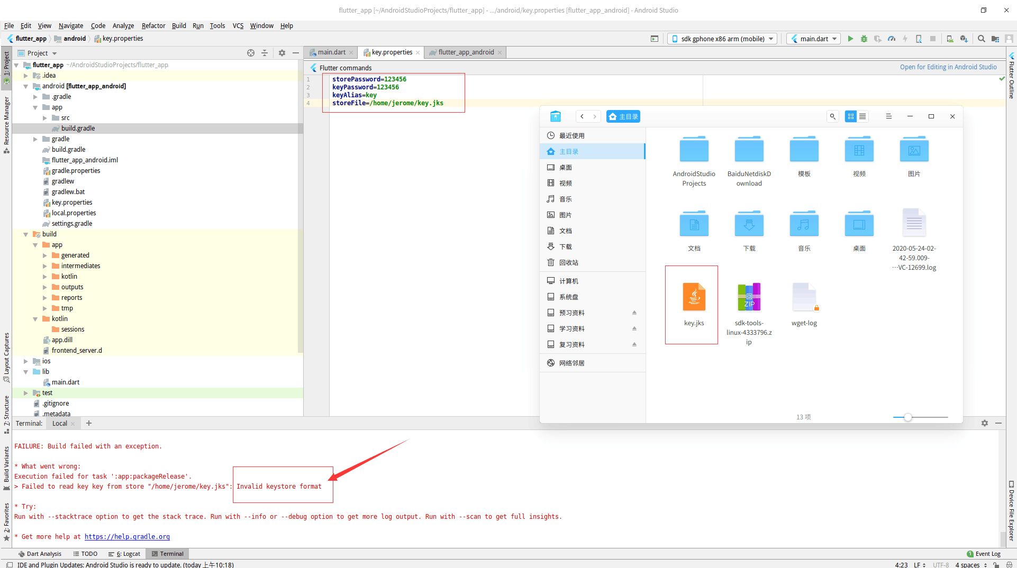Expand the .idea folder
The height and width of the screenshot is (568, 1017).
(25, 76)
